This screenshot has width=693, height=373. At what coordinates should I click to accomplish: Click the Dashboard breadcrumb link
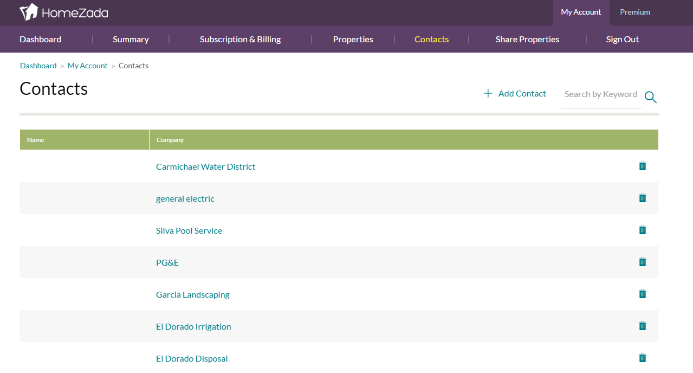point(38,66)
